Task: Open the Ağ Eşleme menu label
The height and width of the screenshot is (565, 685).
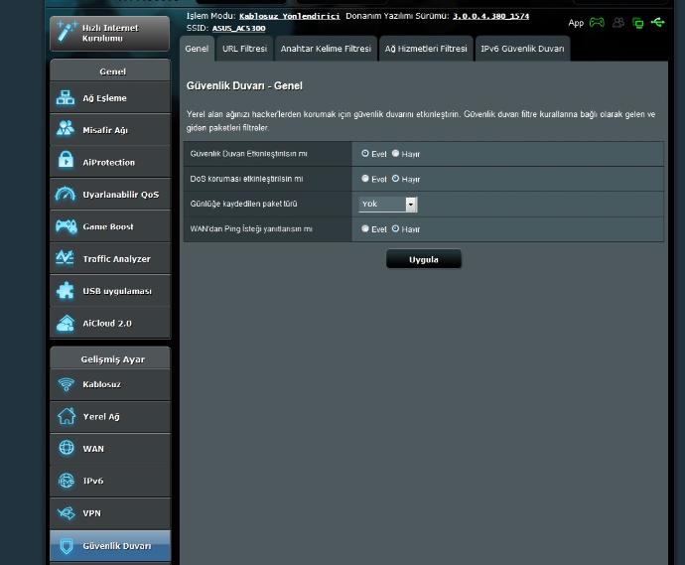Action: click(105, 98)
